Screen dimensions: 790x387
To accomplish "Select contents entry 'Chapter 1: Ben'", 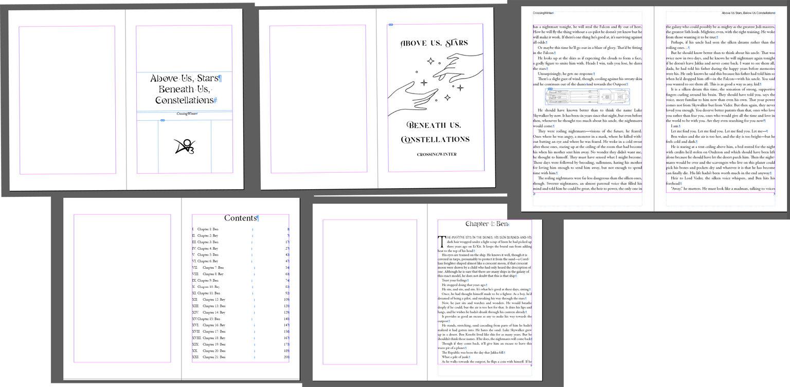I will [x=208, y=229].
